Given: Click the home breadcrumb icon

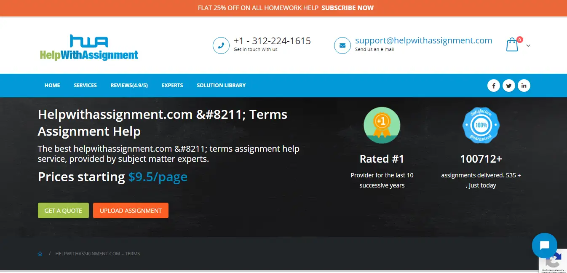Looking at the screenshot, I should click(x=40, y=254).
